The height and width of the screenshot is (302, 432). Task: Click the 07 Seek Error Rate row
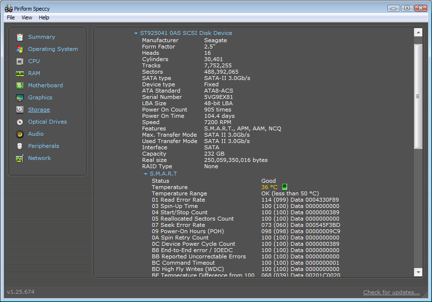click(246, 225)
